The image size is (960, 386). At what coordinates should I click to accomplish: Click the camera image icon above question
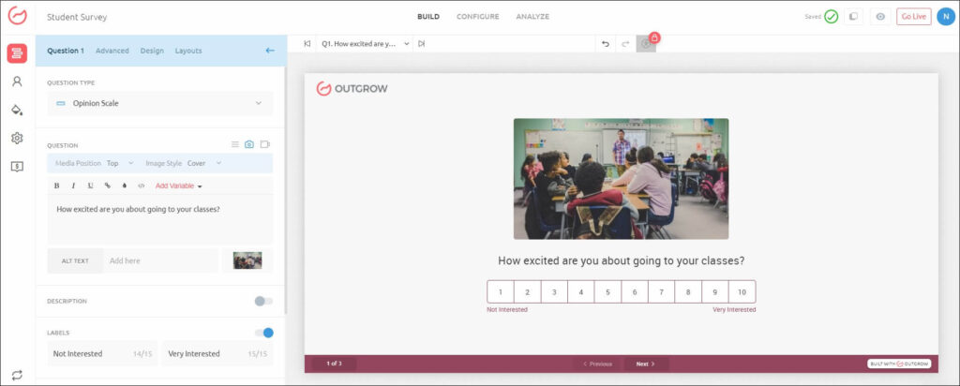click(x=248, y=144)
